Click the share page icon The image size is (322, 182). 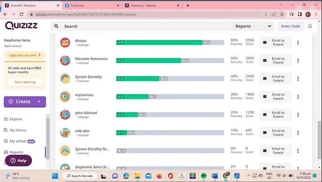point(274,14)
